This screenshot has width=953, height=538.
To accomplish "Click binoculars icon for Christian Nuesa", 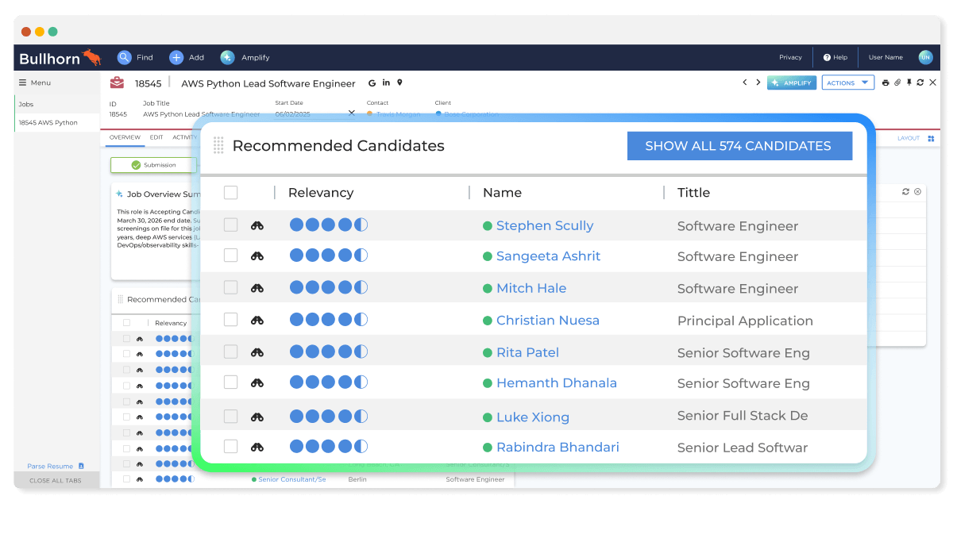I will coord(257,320).
